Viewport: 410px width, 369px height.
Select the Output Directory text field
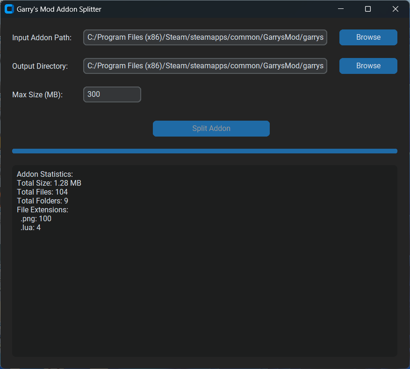(205, 66)
